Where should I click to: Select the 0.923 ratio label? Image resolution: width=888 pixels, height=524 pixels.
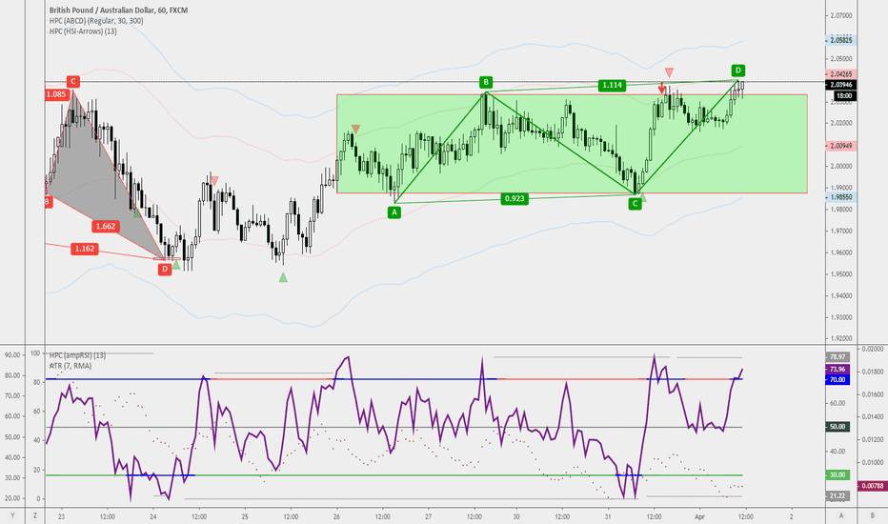click(x=515, y=198)
